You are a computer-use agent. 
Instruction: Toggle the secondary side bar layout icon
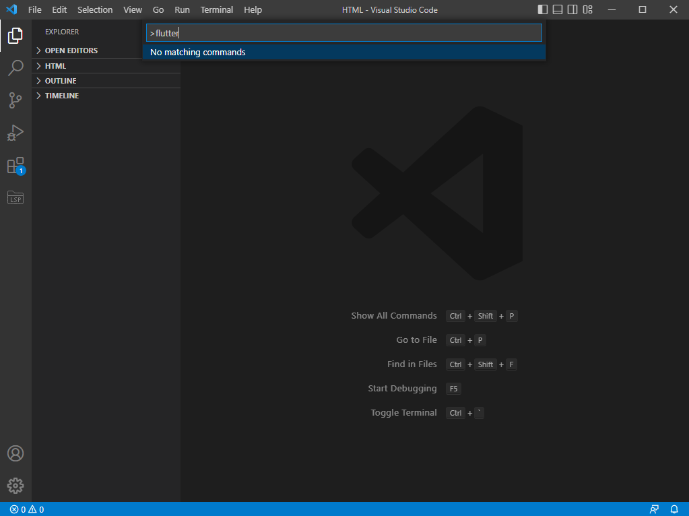[x=572, y=9]
